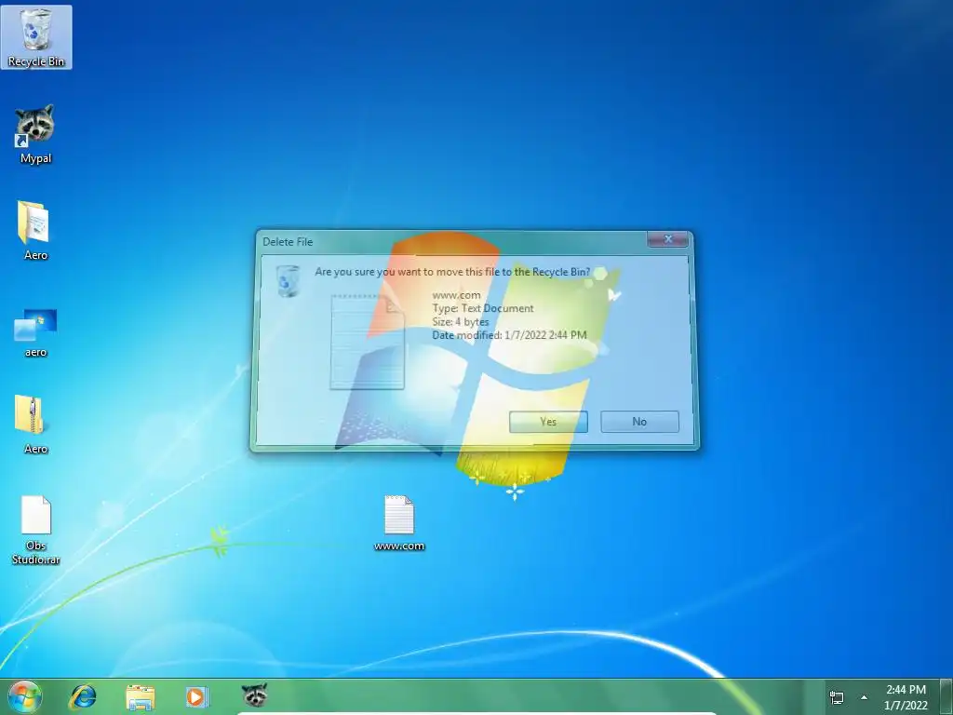This screenshot has width=953, height=715.
Task: Click the text document thumbnail in the dialog
Action: (367, 342)
